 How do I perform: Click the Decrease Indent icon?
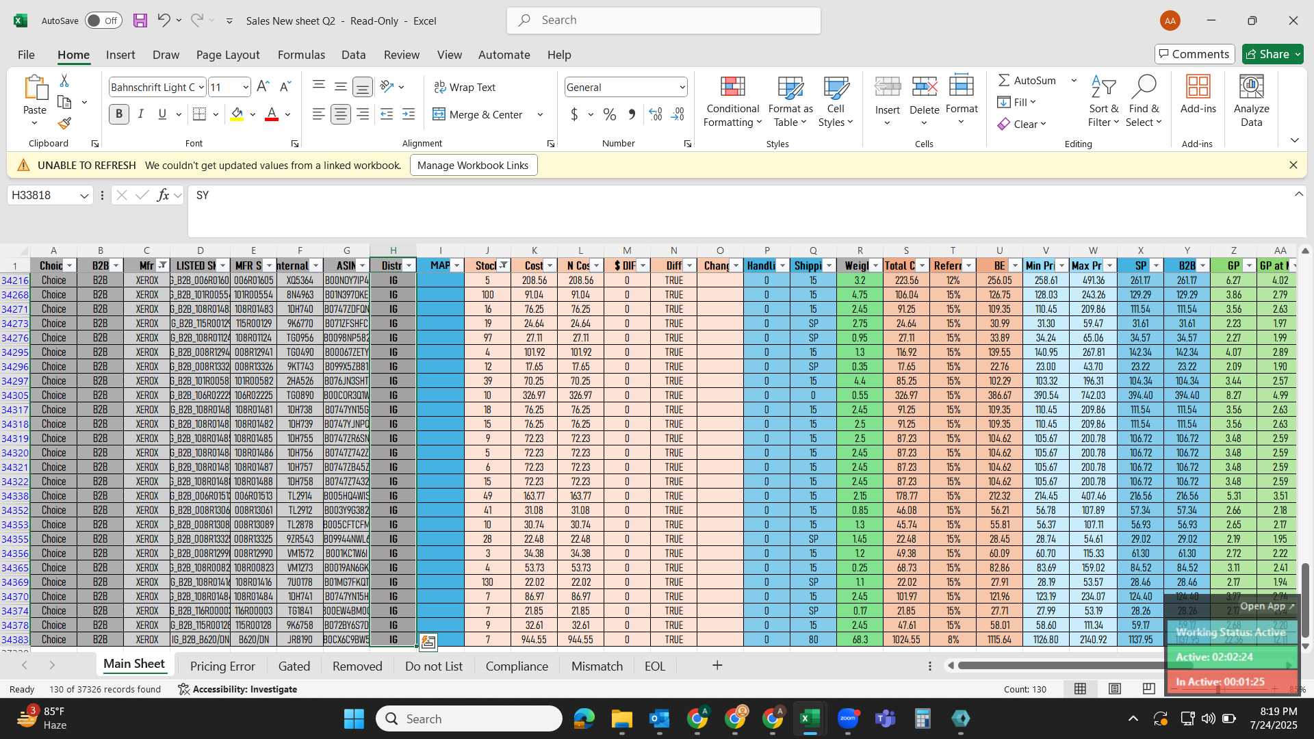(x=387, y=114)
